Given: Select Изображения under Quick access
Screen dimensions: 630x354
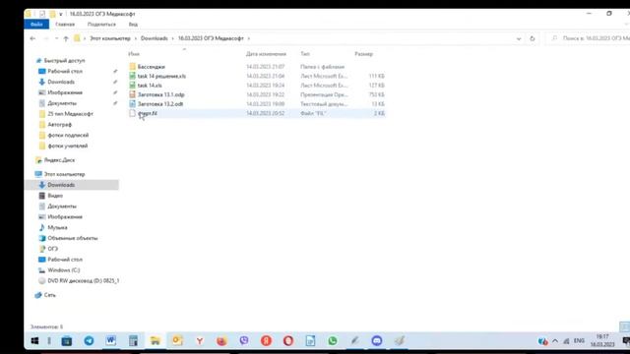Looking at the screenshot, I should (65, 92).
